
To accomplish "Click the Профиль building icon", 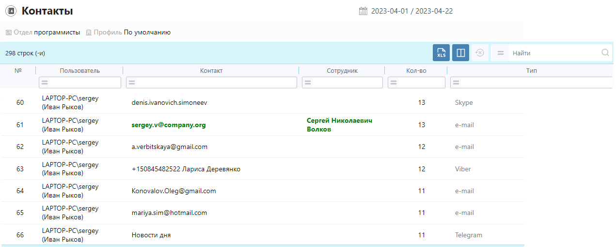I will tap(89, 33).
